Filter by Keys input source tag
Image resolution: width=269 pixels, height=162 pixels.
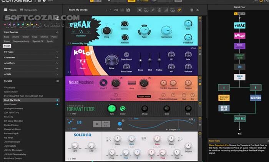coord(35,37)
